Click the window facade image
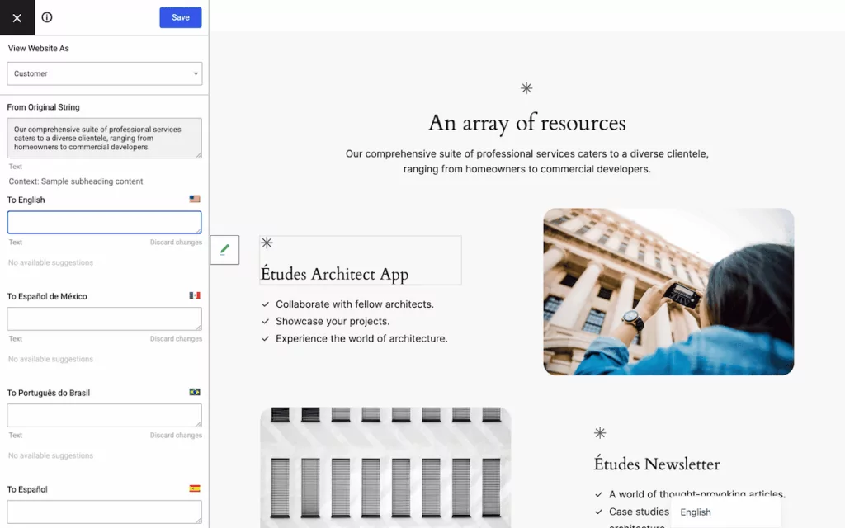This screenshot has height=528, width=845. point(385,468)
